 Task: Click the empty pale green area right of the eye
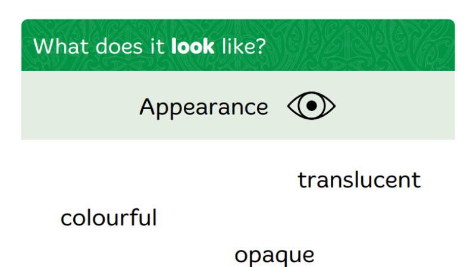pos(394,106)
